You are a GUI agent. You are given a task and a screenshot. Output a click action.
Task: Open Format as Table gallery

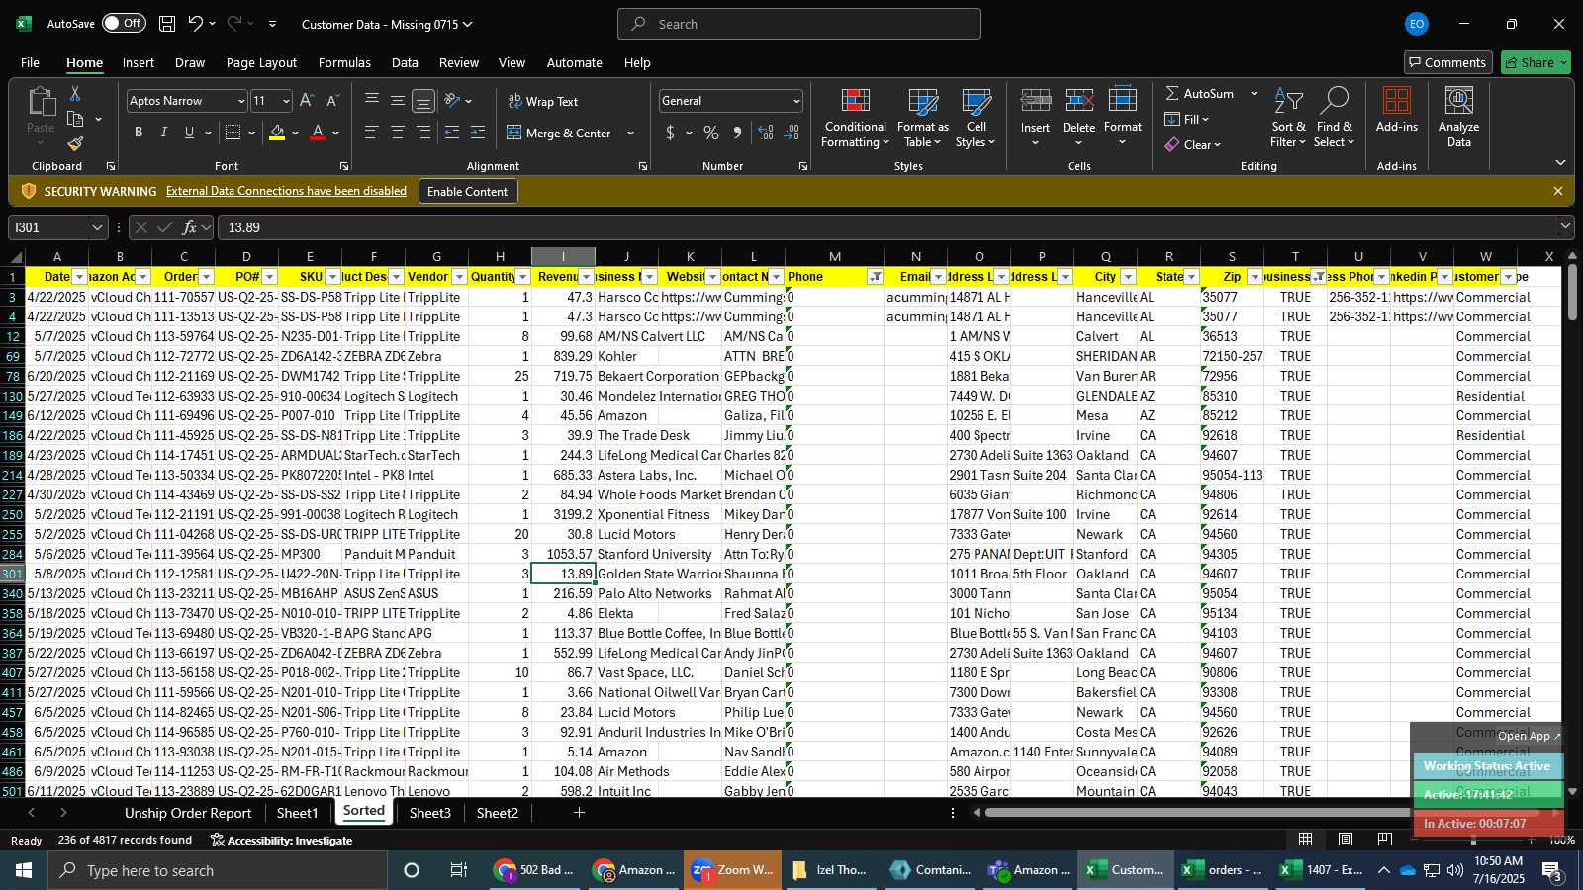pos(923,119)
